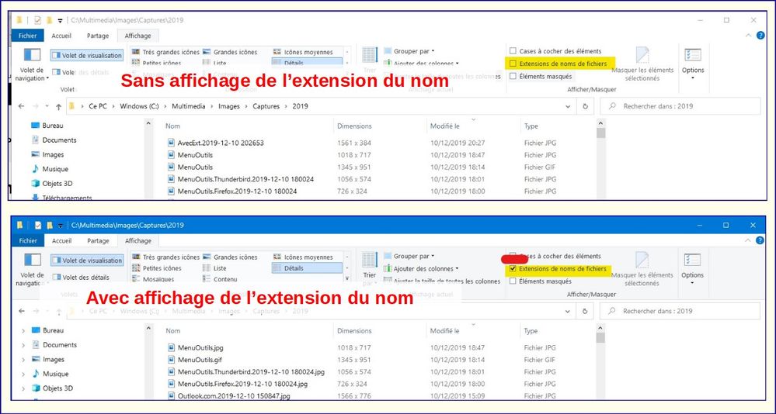Viewport: 776px width, 414px height.
Task: Toggle Volet des détails in lower window
Action: [81, 277]
